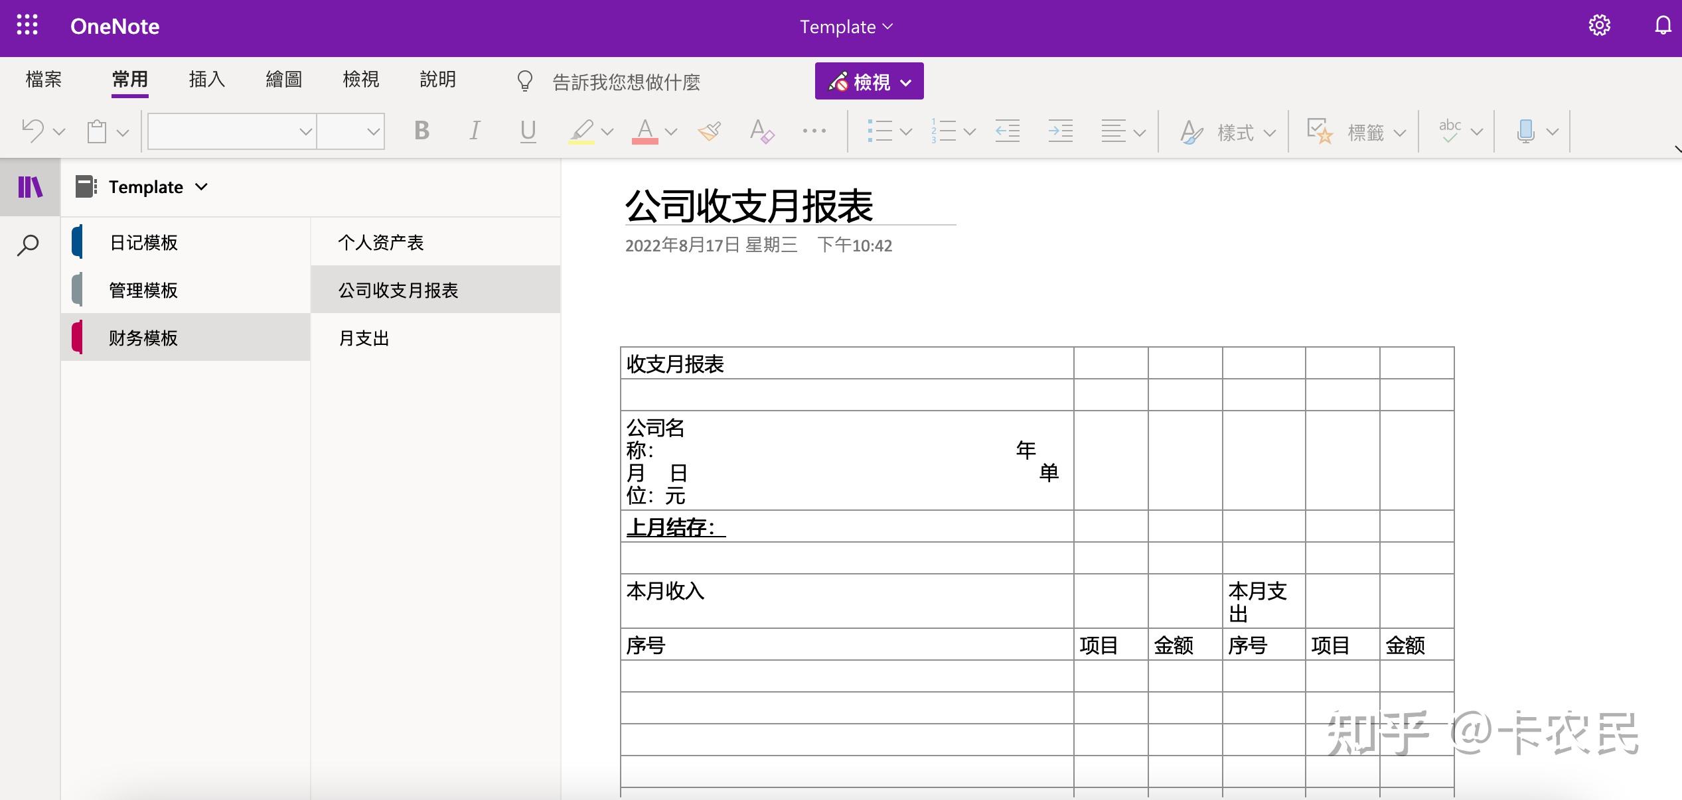Image resolution: width=1682 pixels, height=800 pixels.
Task: Click the Template notebook icon
Action: (86, 186)
